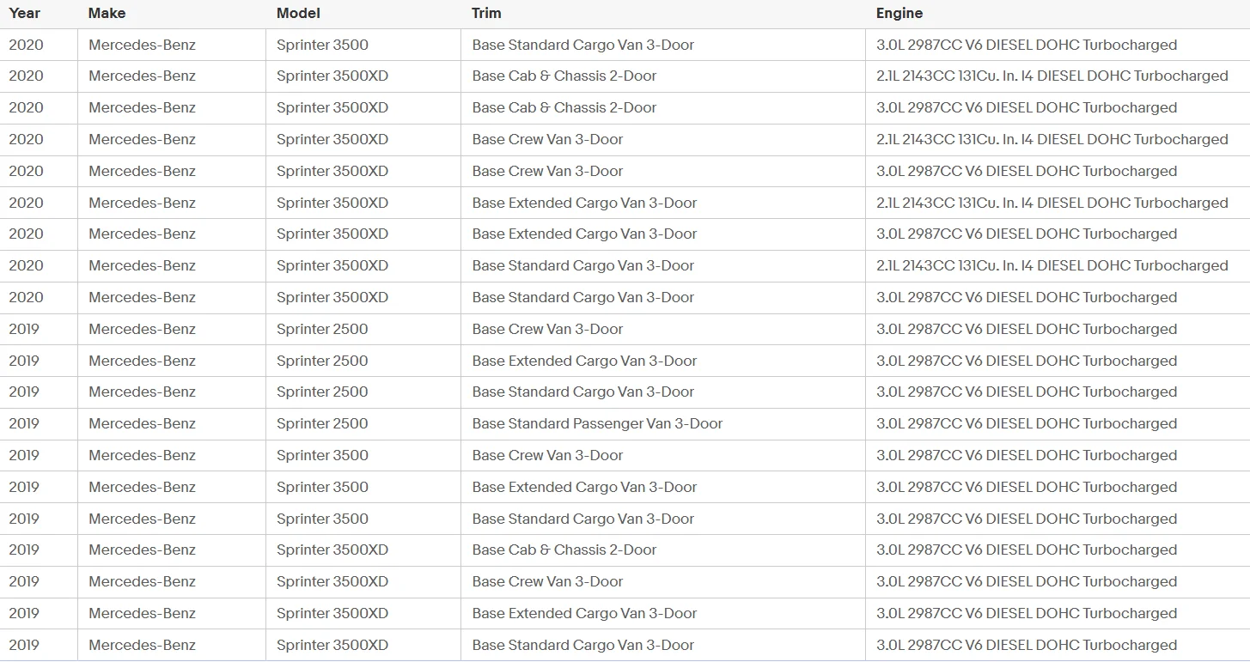The image size is (1250, 662).
Task: Select year cell of 2020 non-XD Sprinter 3500
Action: 26,45
